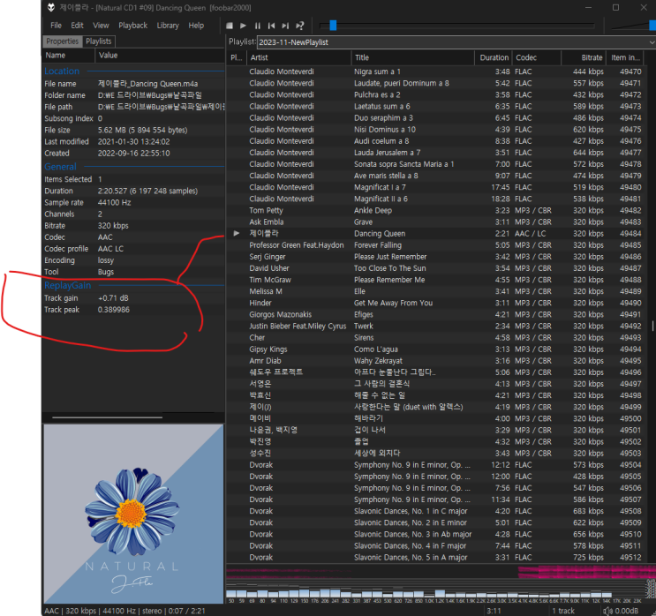Click the now-playing arrow beside Dancing Queen

coord(237,233)
